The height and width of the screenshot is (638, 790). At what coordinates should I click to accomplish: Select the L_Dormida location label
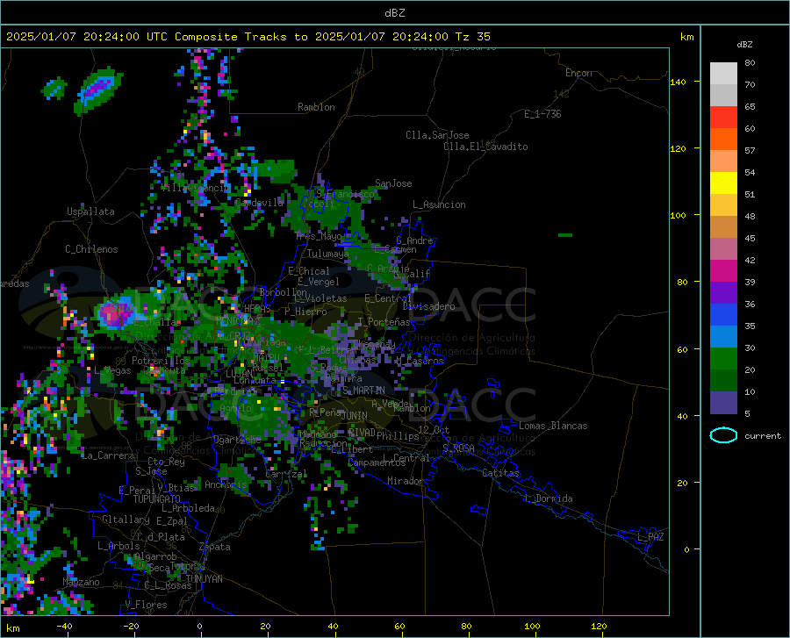(x=549, y=498)
